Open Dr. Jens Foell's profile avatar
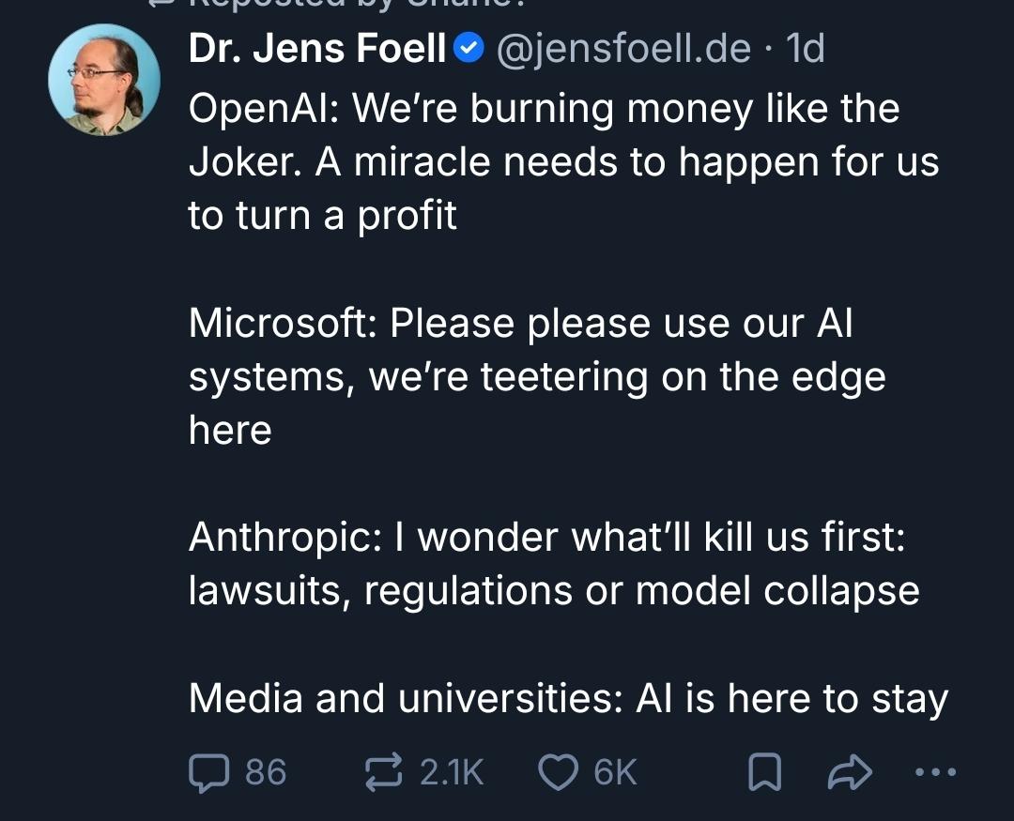Image resolution: width=1014 pixels, height=821 pixels. (104, 81)
